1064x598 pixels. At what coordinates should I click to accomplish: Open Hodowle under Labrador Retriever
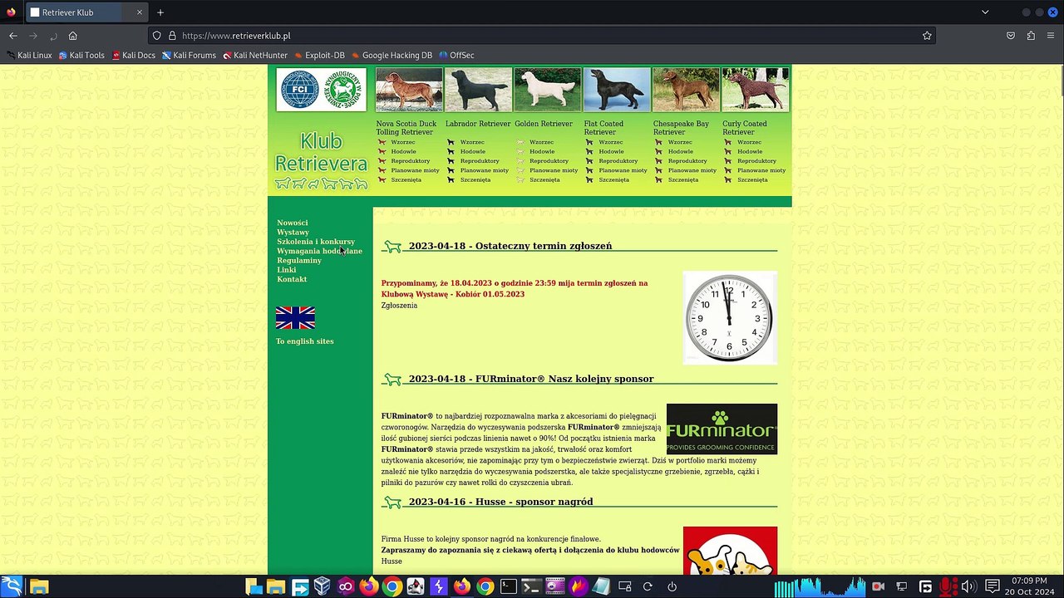tap(473, 152)
